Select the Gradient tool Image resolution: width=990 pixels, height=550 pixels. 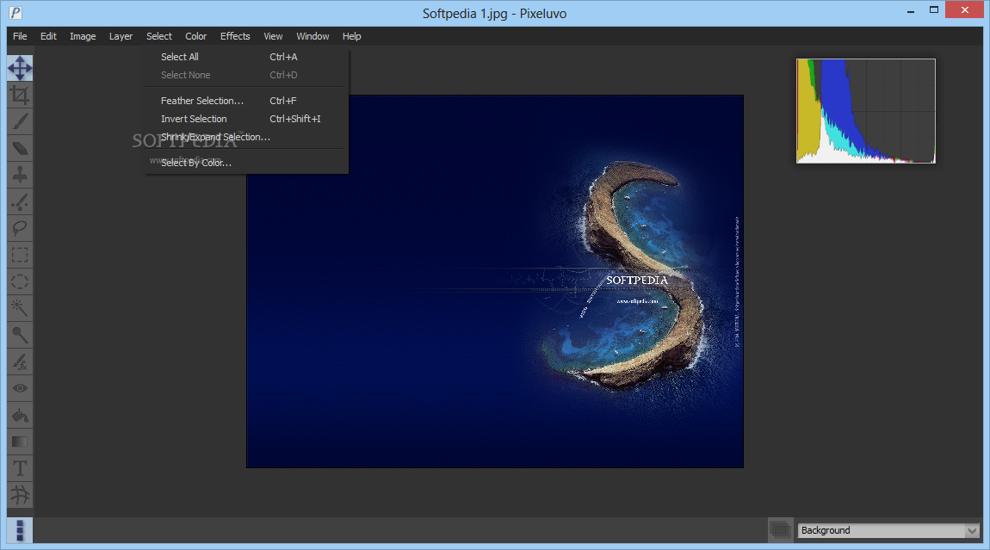coord(20,442)
